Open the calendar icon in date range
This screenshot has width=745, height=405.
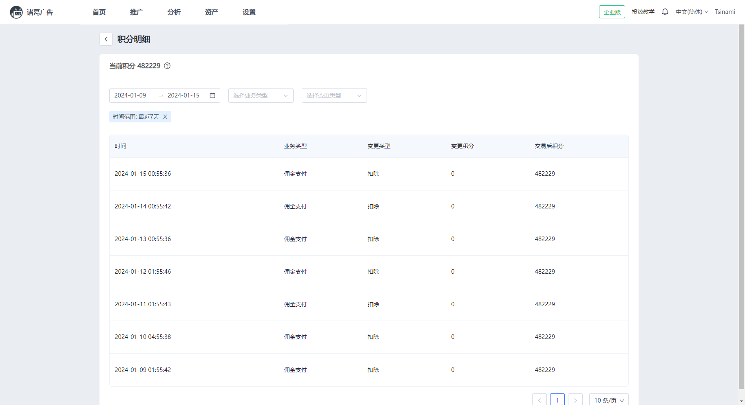[x=212, y=95]
